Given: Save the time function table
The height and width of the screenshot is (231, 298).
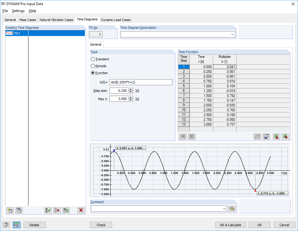Looking at the screenshot, I should click(266, 136).
